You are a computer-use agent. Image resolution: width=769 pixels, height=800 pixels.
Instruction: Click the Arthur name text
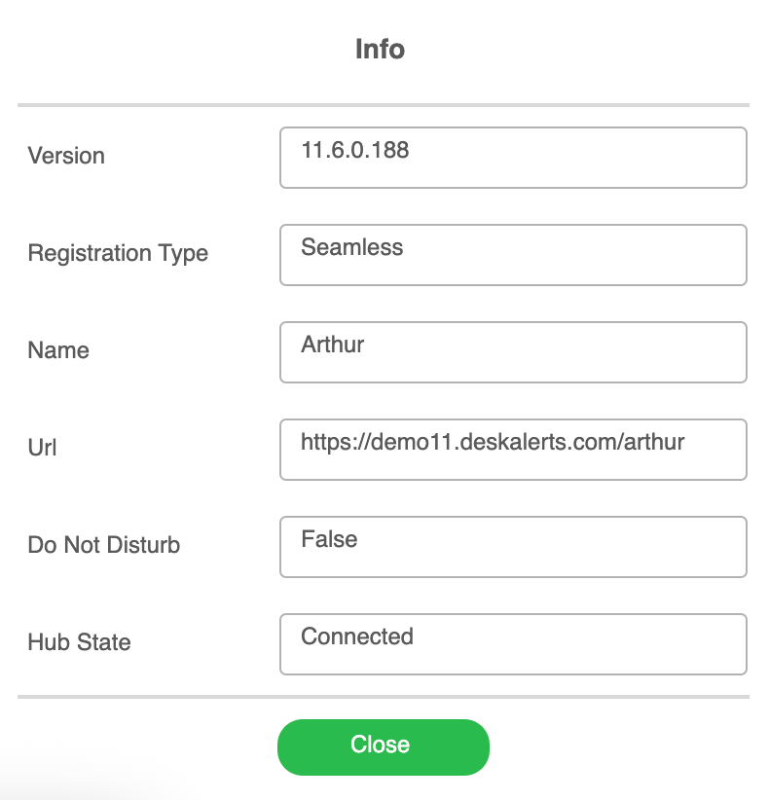(332, 345)
